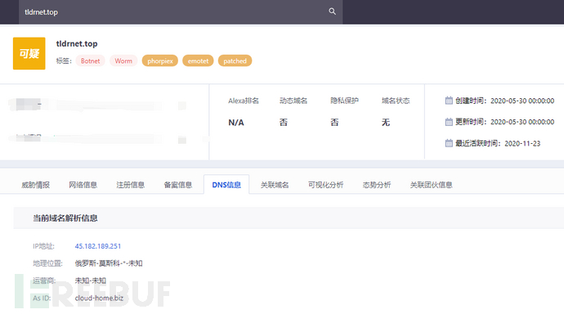
Task: Click the 创建时间 value 2020-05-30 00:00:00
Action: pos(522,101)
